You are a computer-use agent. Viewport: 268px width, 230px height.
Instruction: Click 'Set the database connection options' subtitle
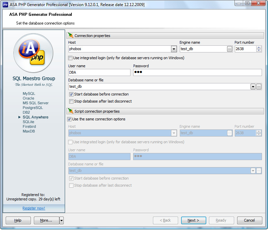[x=45, y=23]
